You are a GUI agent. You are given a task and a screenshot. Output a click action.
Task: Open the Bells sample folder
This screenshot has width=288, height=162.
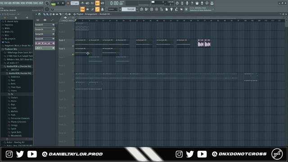click(x=13, y=84)
